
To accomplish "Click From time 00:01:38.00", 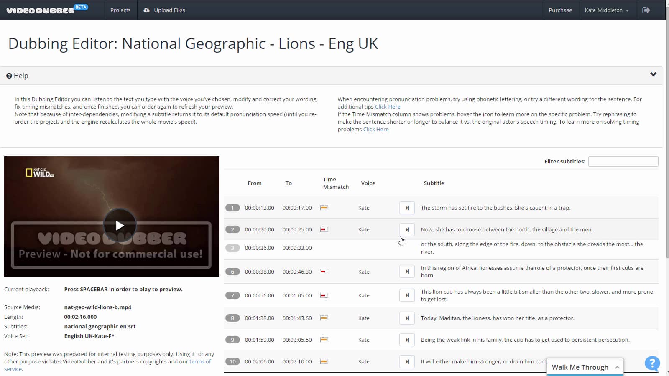I will coord(260,318).
